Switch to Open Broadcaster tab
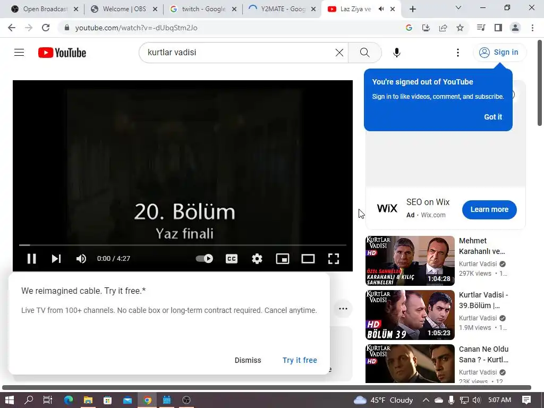This screenshot has height=408, width=544. pos(45,9)
